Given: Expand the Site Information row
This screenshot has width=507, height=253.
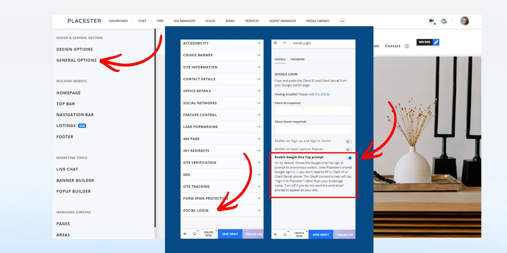Looking at the screenshot, I should pos(222,67).
